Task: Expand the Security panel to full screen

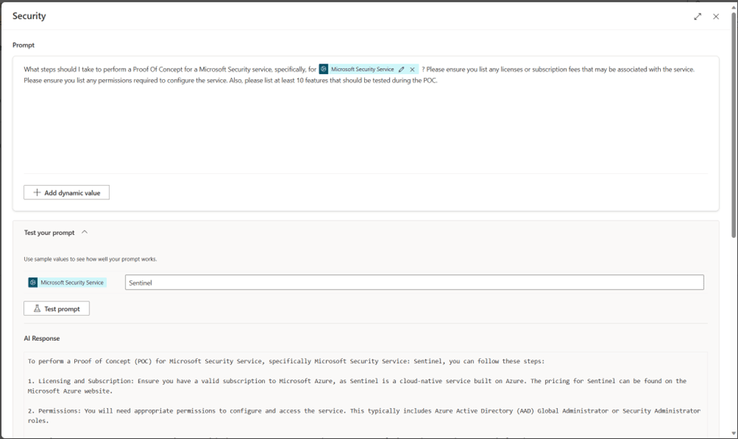Action: point(697,17)
